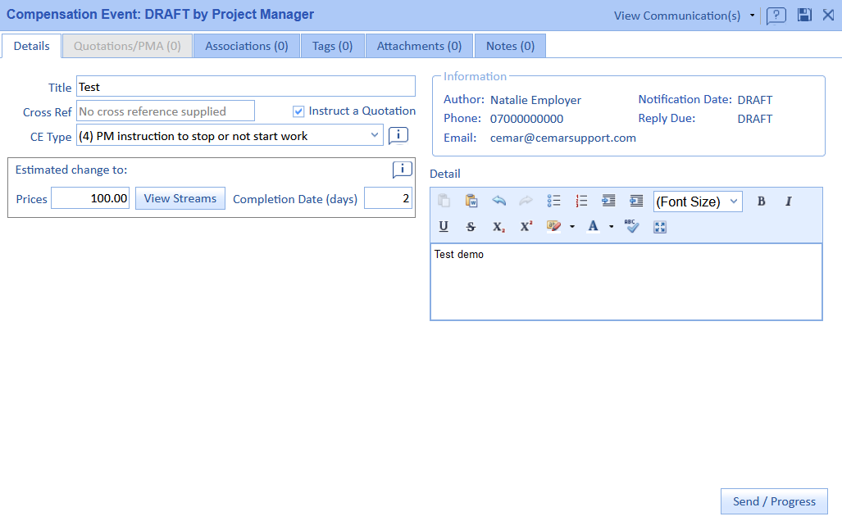Save the draft using the floppy disk icon
The width and height of the screenshot is (842, 530).
pyautogui.click(x=804, y=15)
